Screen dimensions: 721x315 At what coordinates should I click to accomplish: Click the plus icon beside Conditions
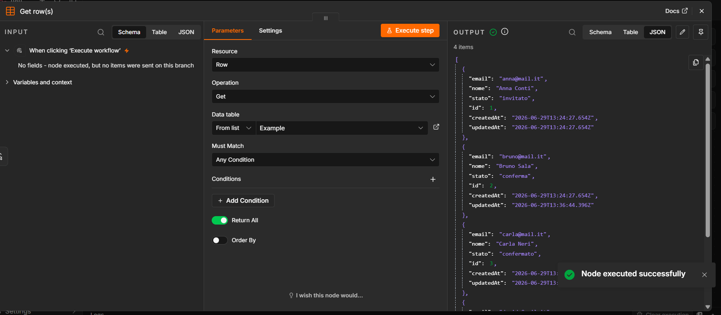[x=433, y=179]
